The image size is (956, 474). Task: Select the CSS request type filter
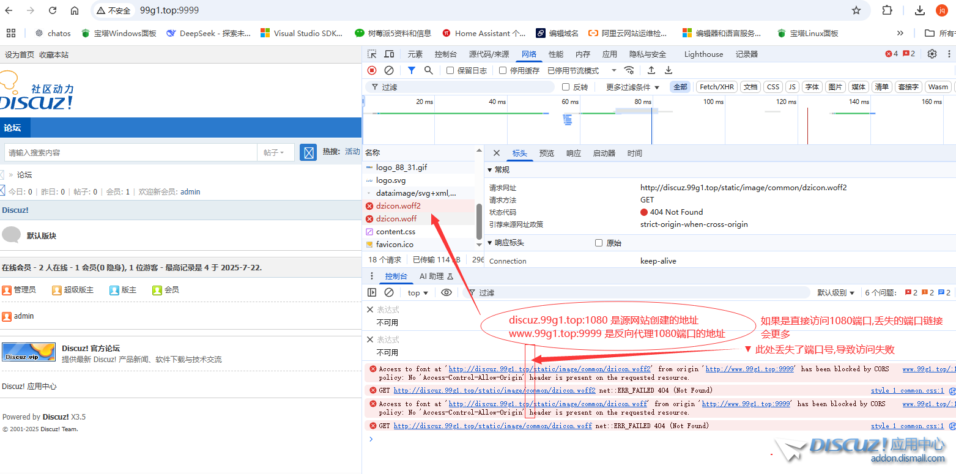(x=773, y=87)
